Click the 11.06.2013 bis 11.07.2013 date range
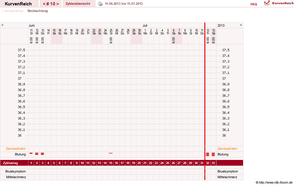 click(124, 4)
